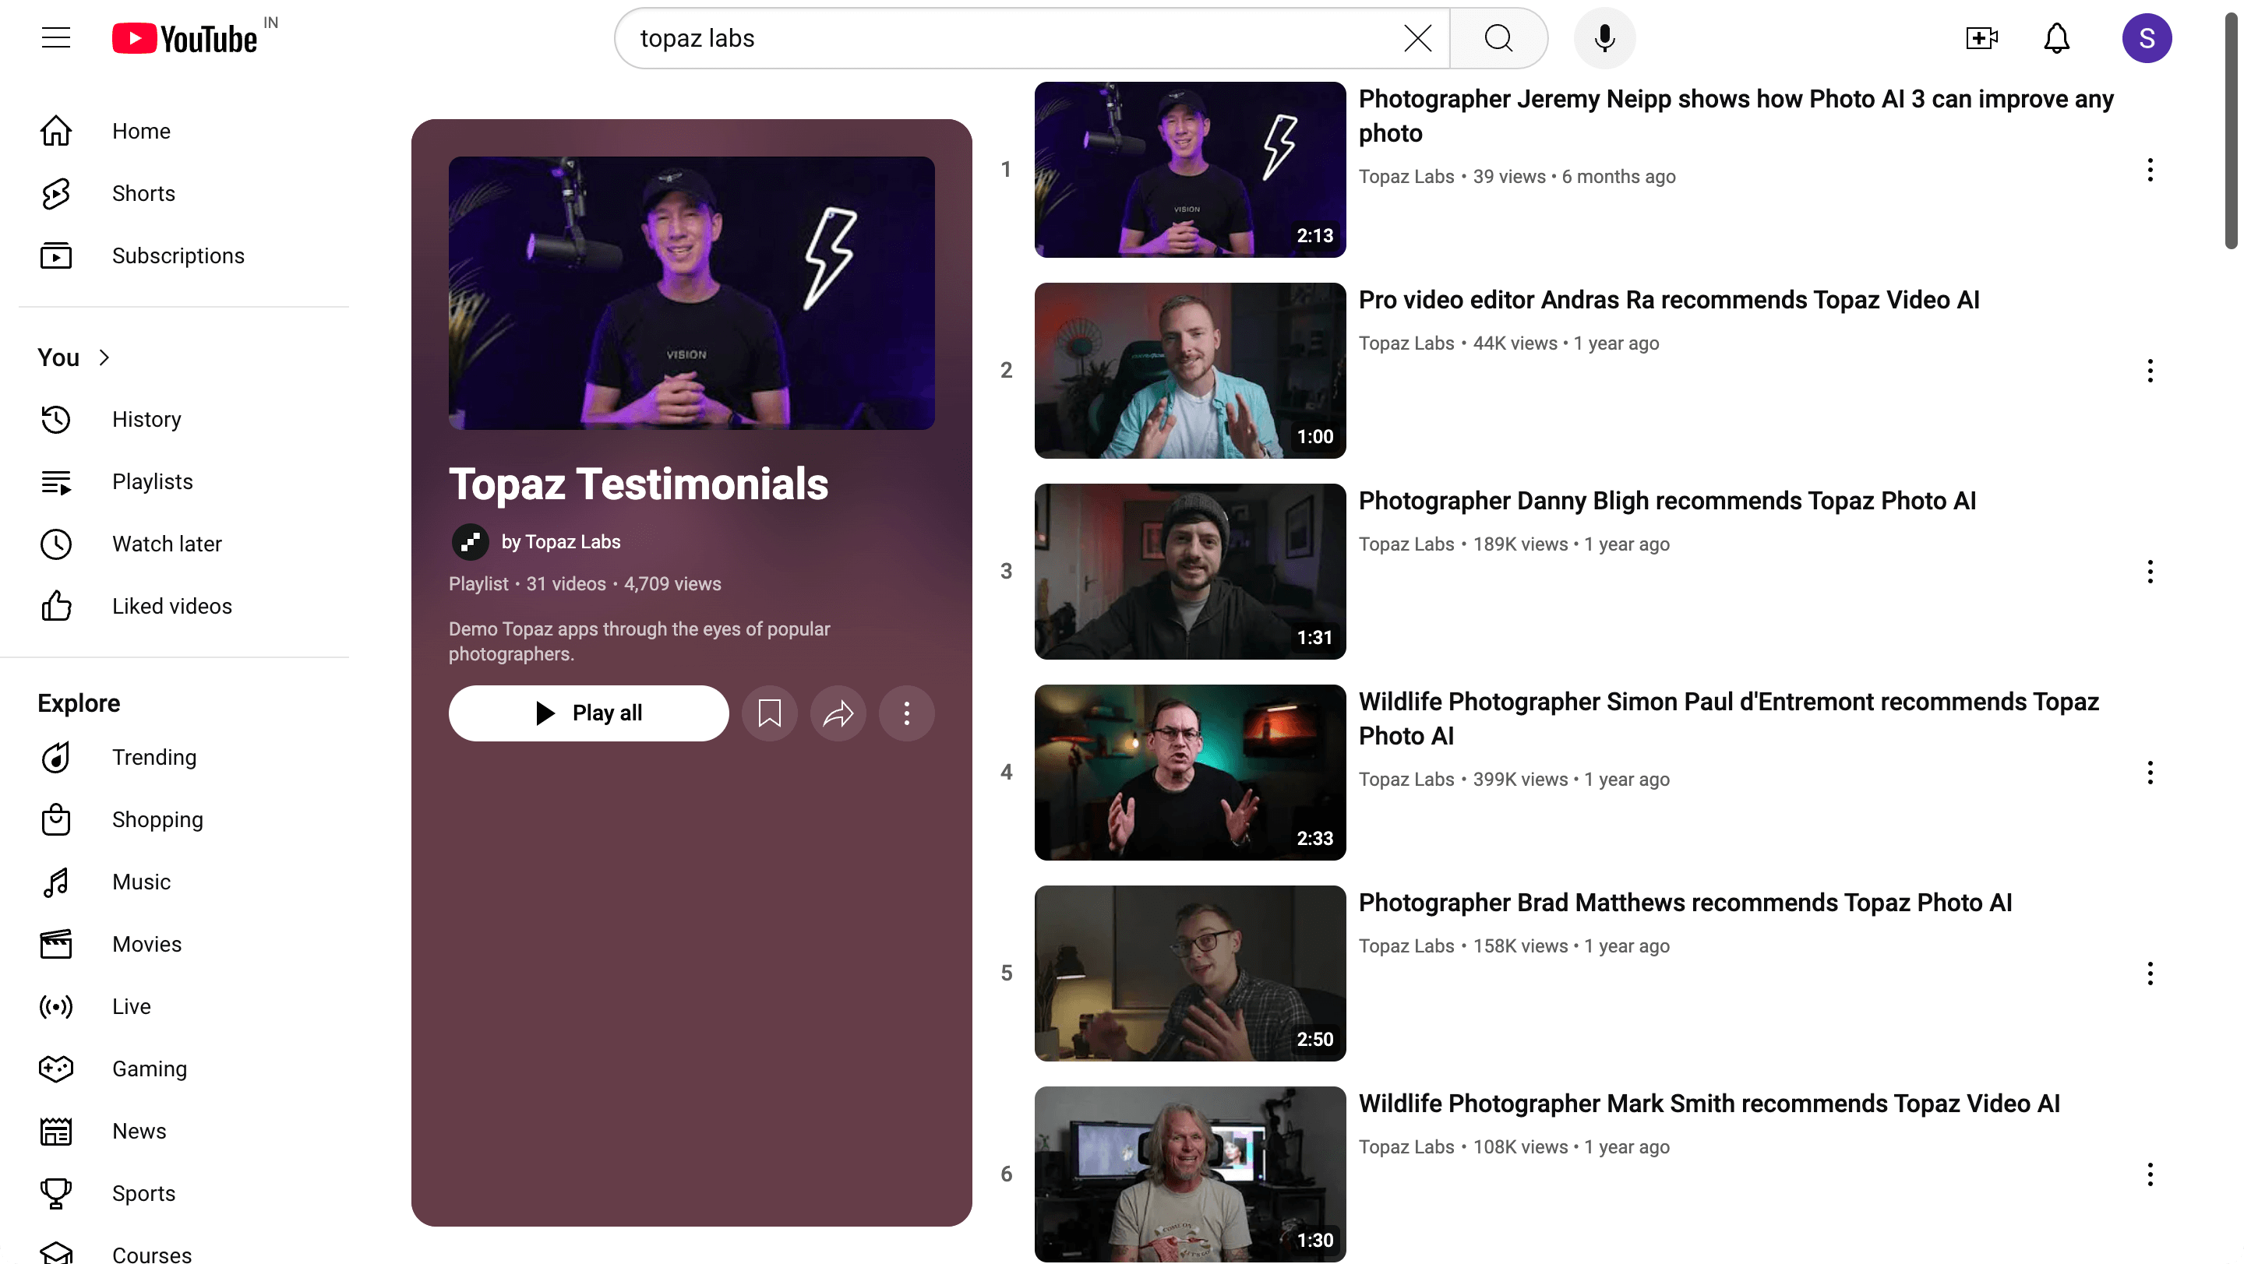Open the playlist more-actions three-dot menu
Image resolution: width=2244 pixels, height=1264 pixels.
906,713
